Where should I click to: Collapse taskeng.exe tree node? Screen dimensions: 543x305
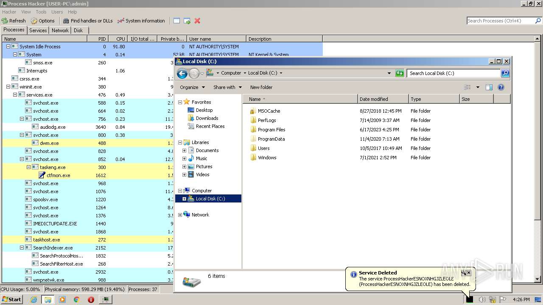tap(28, 167)
